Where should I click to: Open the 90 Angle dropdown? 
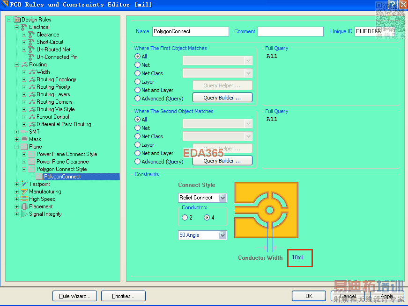coord(223,235)
